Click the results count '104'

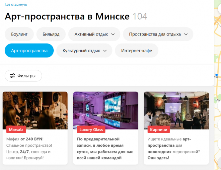click(140, 16)
